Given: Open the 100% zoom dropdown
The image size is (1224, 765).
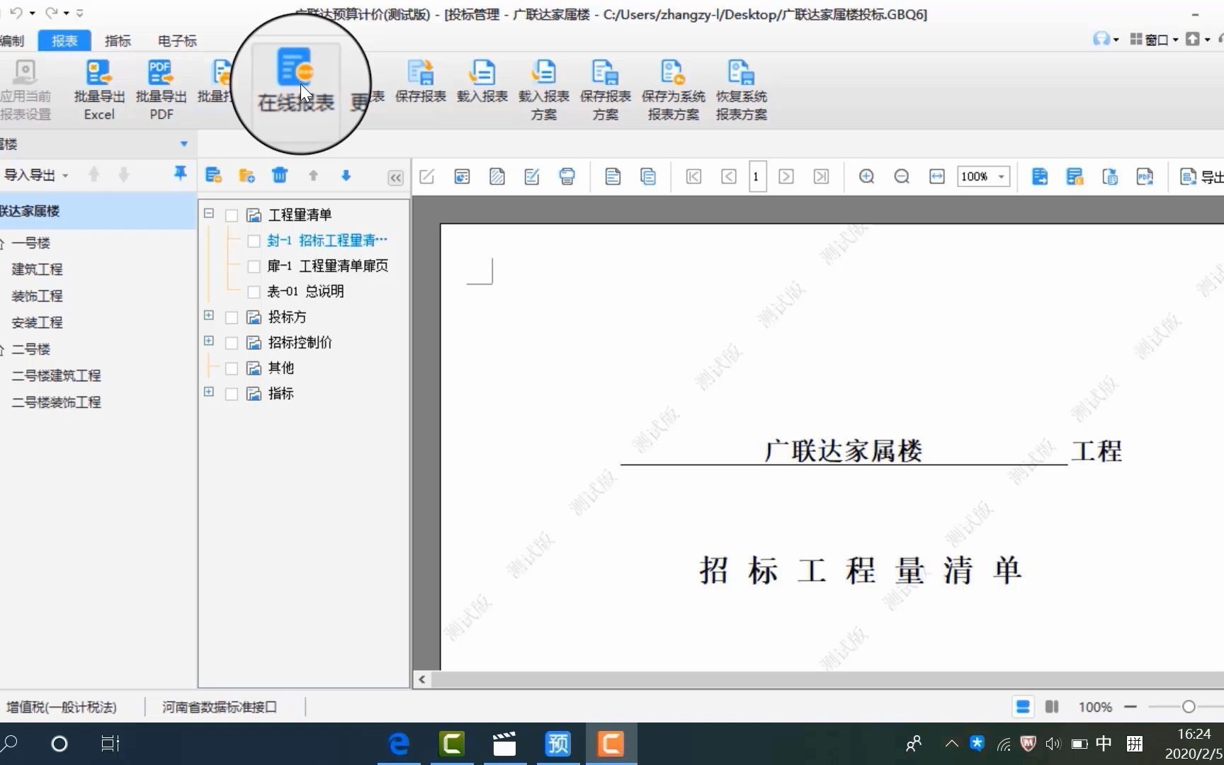Looking at the screenshot, I should click(x=1001, y=176).
